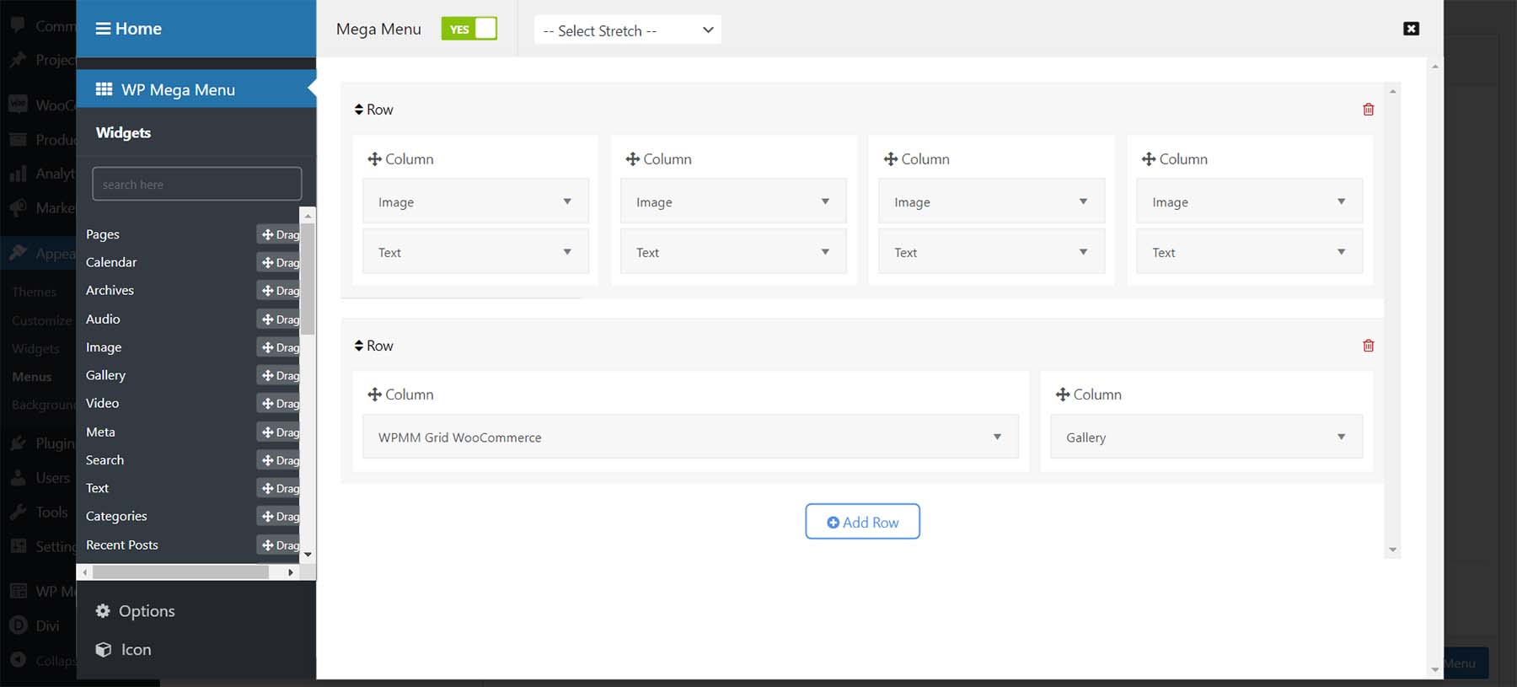The width and height of the screenshot is (1517, 687).
Task: Click Drag handle for Meta widget
Action: point(279,432)
